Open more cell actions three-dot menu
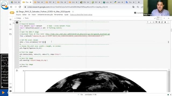Viewport: 172px width, 96px height. [168, 22]
